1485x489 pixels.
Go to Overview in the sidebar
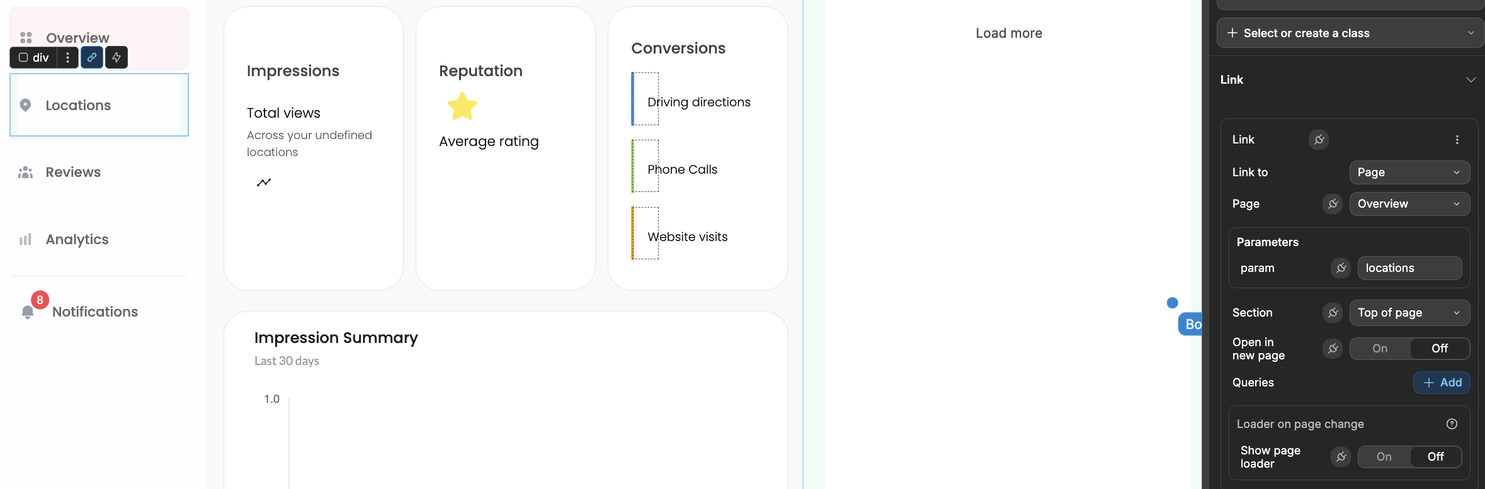point(100,38)
